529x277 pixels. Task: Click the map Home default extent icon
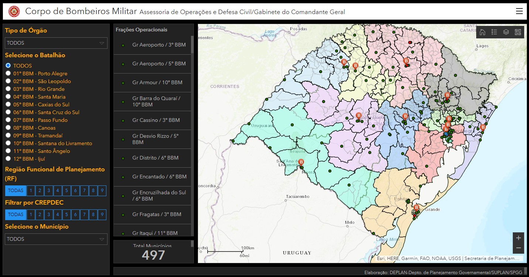(482, 32)
